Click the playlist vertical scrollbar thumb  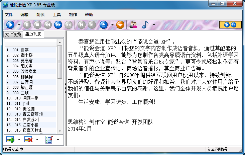point(60,62)
